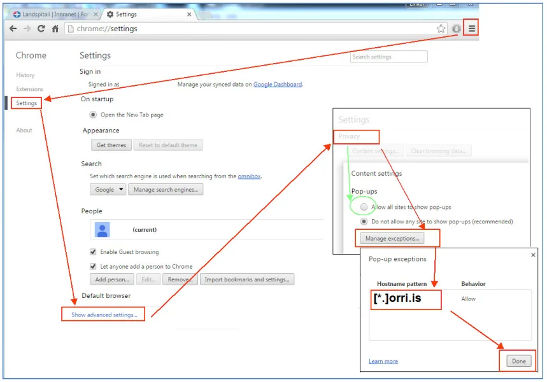The image size is (547, 382).
Task: Focus the Search settings field
Action: pos(388,57)
